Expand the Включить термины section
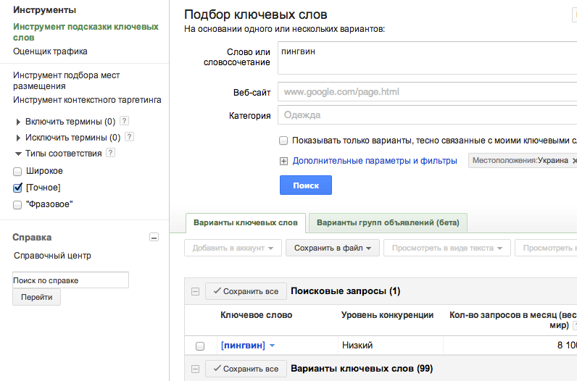Image resolution: width=577 pixels, height=381 pixels. coord(18,122)
